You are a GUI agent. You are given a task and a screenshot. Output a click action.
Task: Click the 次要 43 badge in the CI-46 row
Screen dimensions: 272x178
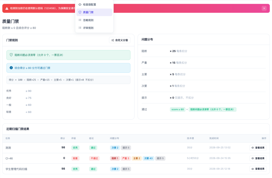point(149,158)
